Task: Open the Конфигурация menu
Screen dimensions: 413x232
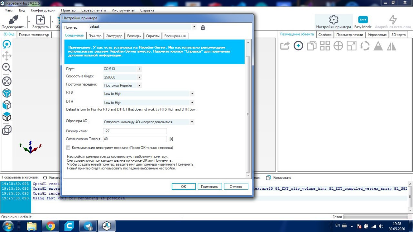Action: [x=43, y=10]
